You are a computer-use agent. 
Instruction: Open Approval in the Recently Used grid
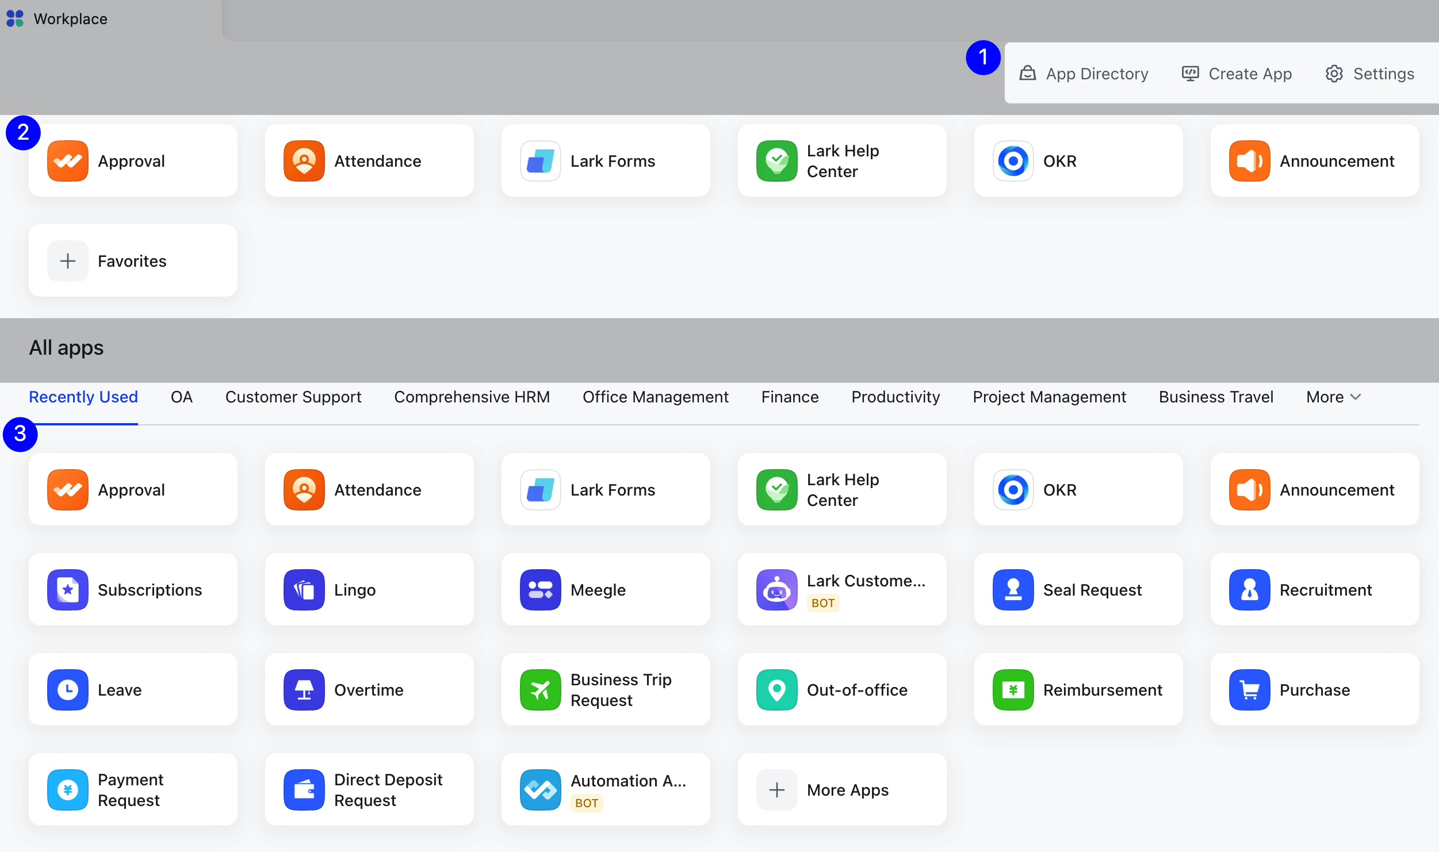tap(133, 490)
